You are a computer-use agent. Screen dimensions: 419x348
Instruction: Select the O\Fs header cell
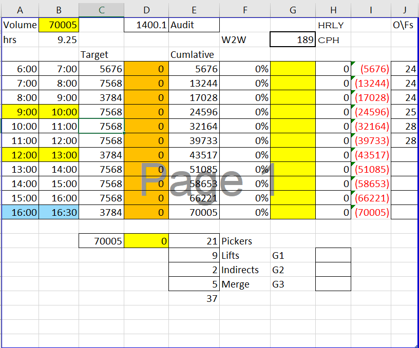(404, 25)
